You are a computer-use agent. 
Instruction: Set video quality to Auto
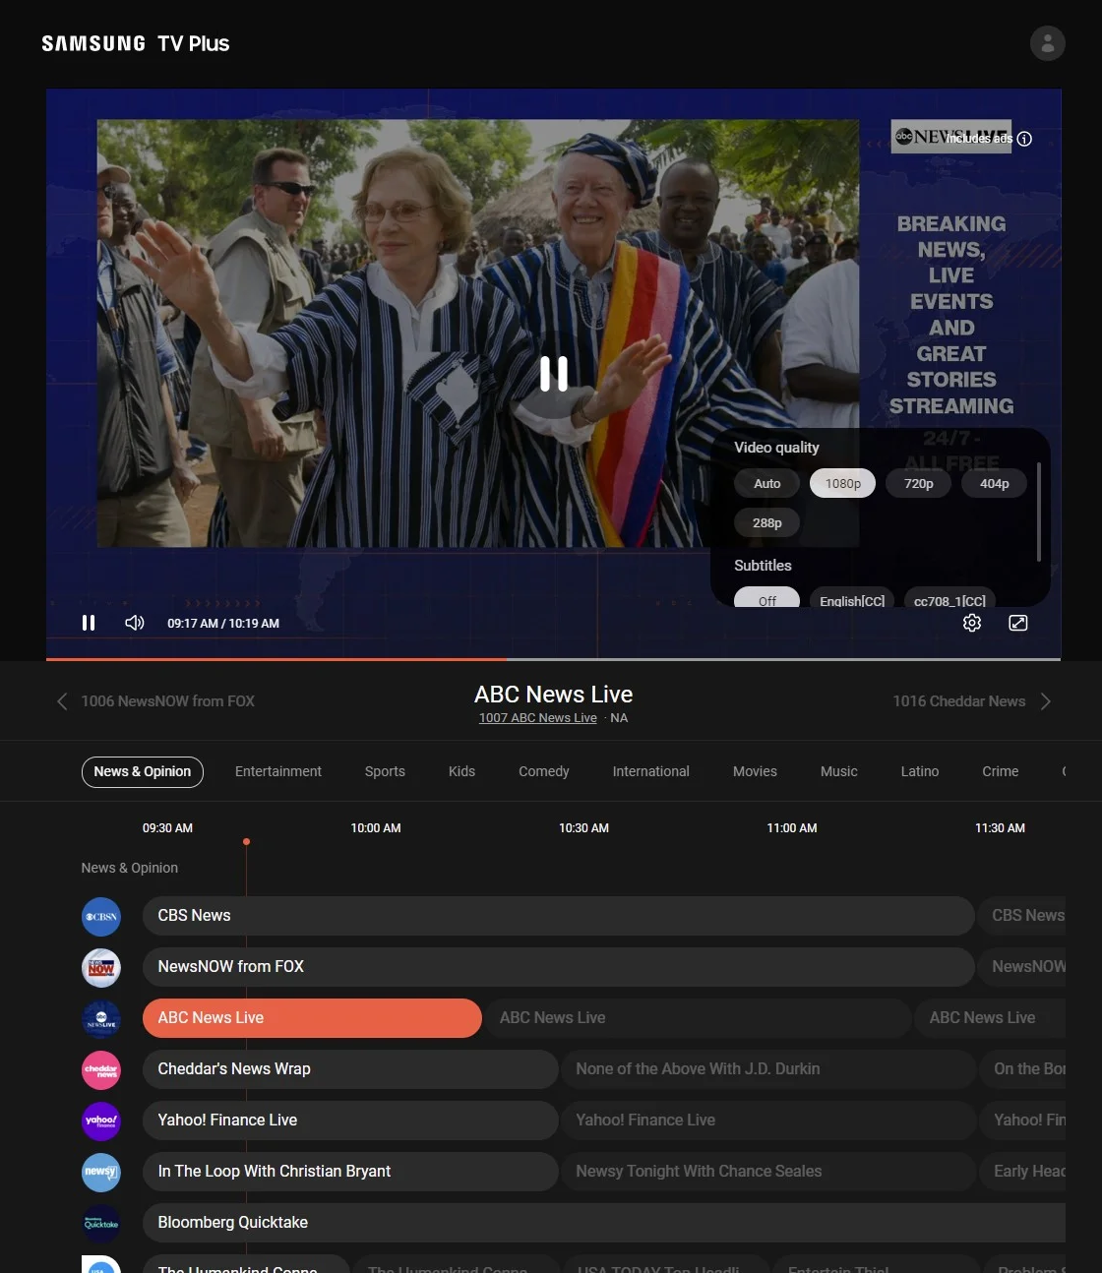click(767, 483)
